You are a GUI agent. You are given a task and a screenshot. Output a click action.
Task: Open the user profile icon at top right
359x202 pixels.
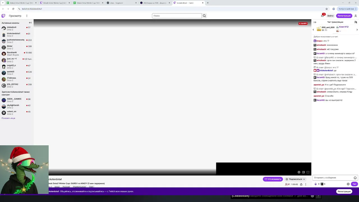pos(356,16)
